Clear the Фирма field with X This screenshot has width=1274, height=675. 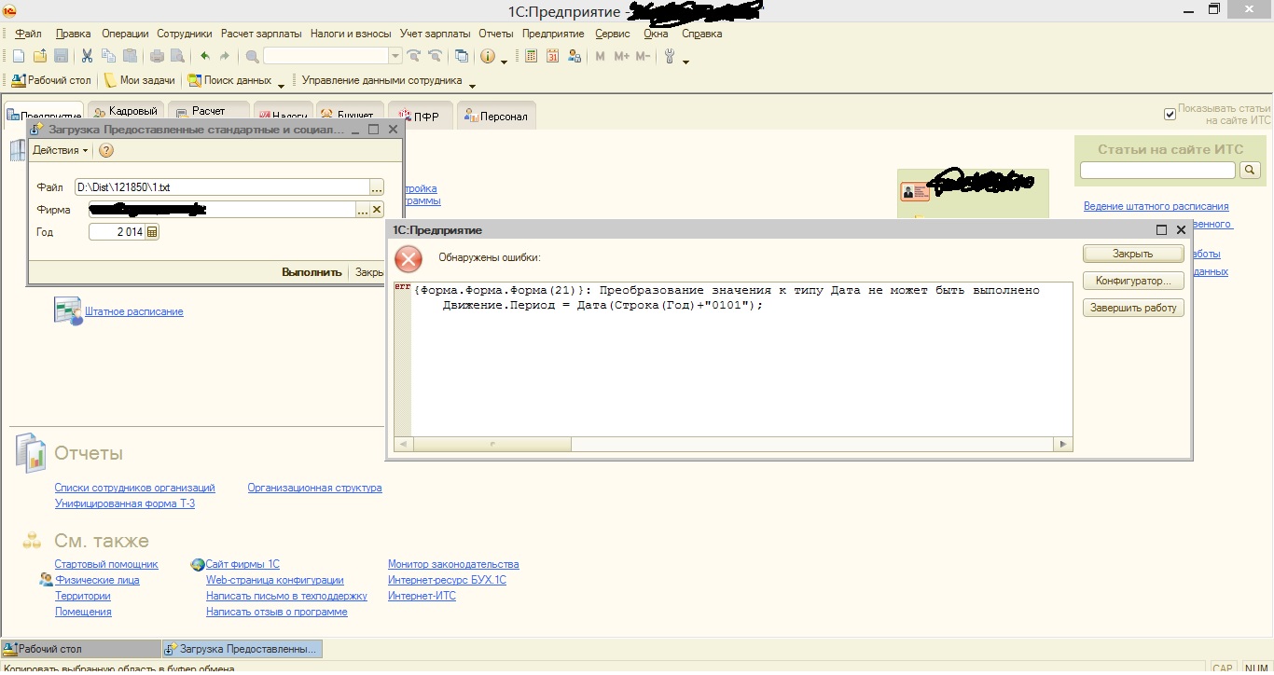click(377, 210)
